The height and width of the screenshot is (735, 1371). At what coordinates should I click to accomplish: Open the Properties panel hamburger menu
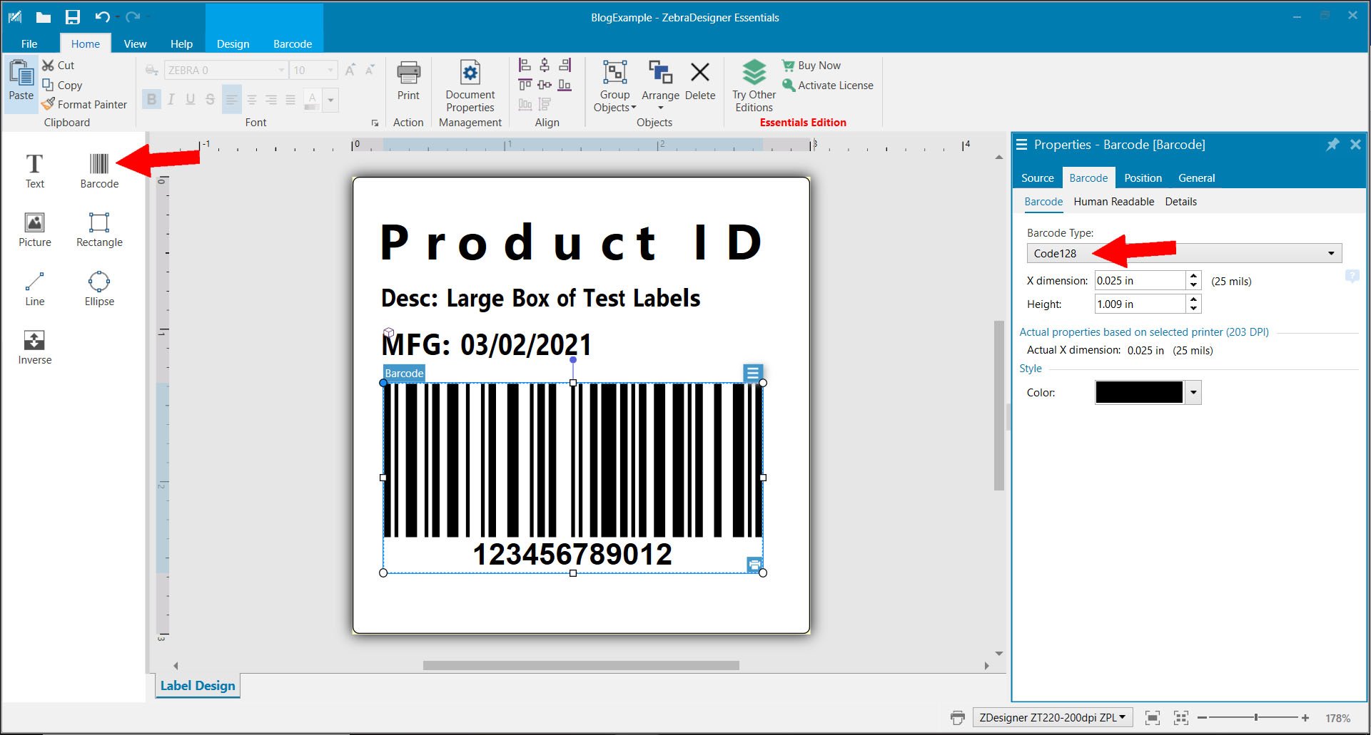click(x=1021, y=145)
